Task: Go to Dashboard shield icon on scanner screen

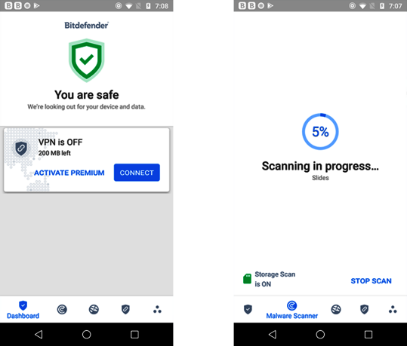Action: pos(248,309)
